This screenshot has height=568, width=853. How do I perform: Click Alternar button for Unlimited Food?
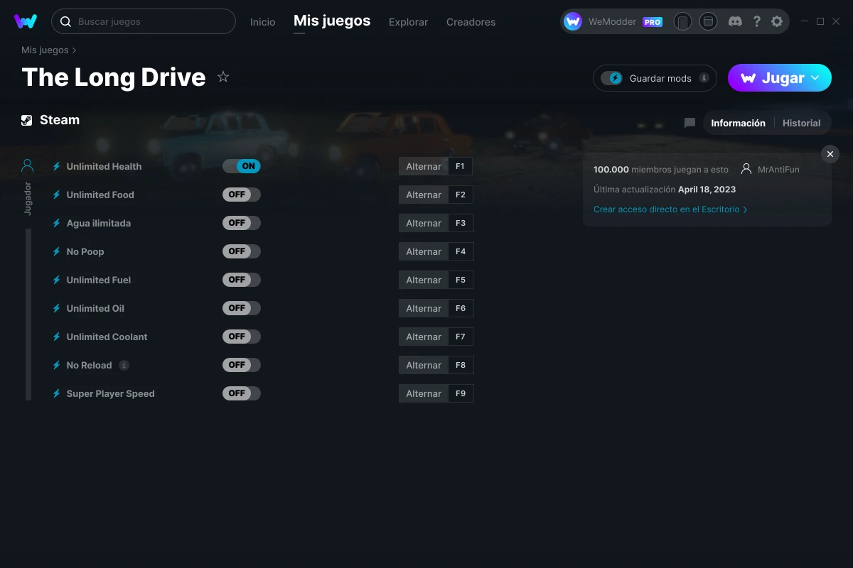pos(424,195)
